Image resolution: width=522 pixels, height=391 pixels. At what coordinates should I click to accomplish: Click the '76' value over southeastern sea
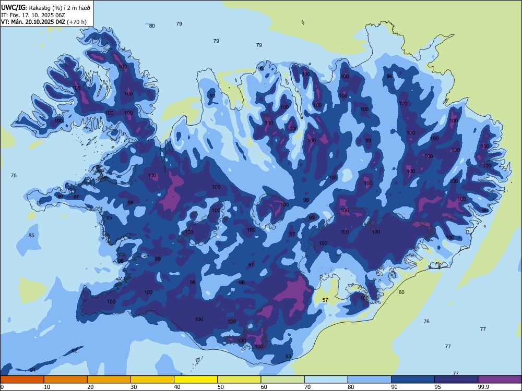click(426, 322)
